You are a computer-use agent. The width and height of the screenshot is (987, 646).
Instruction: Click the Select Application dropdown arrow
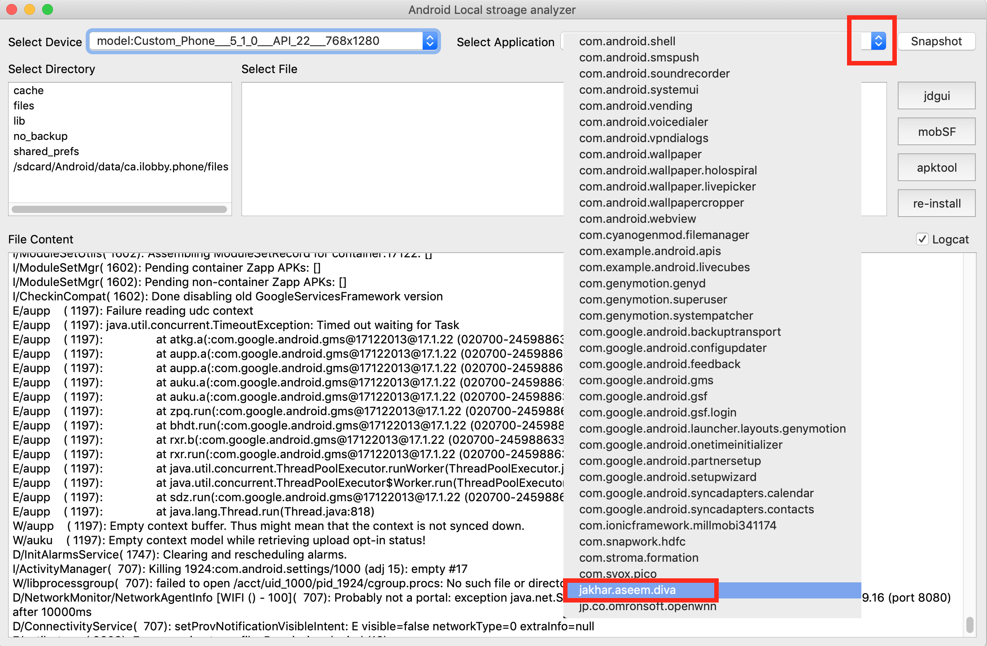click(878, 41)
